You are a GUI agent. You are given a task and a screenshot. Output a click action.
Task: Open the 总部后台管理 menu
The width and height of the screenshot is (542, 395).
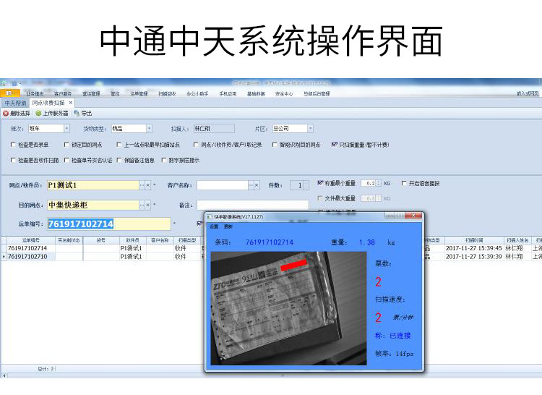(x=317, y=94)
